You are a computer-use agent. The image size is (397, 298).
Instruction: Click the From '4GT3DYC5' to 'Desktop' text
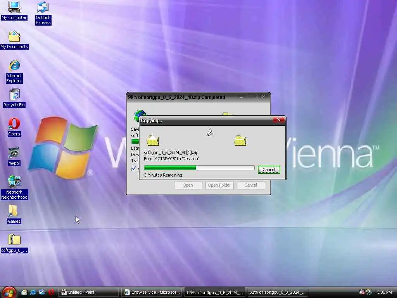pos(171,159)
